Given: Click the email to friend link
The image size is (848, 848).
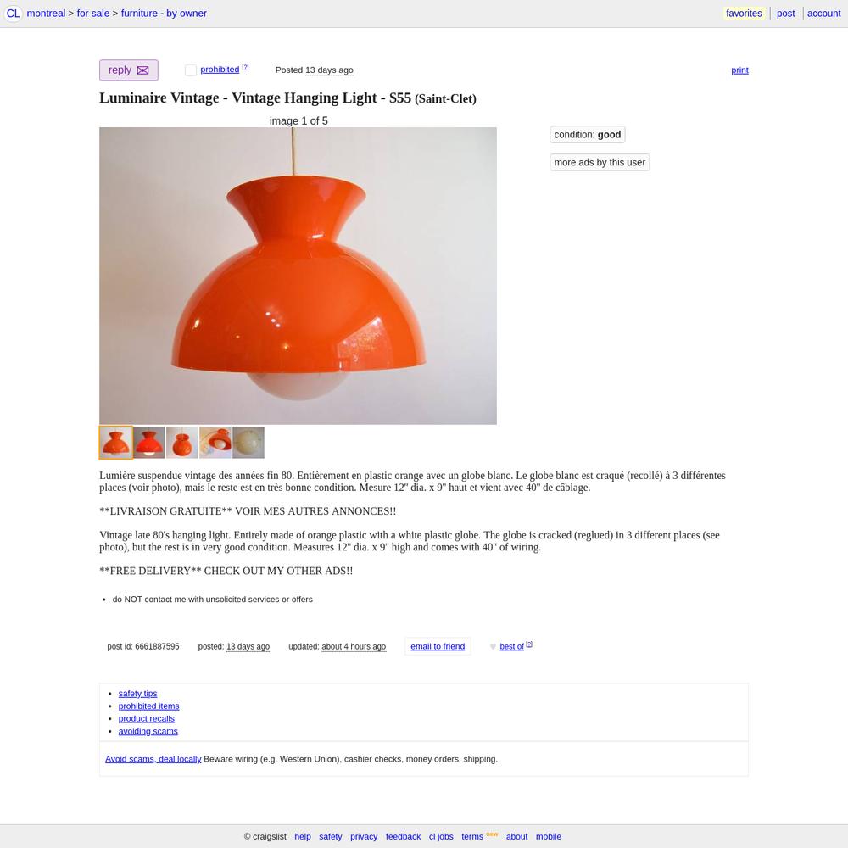Looking at the screenshot, I should (x=438, y=646).
